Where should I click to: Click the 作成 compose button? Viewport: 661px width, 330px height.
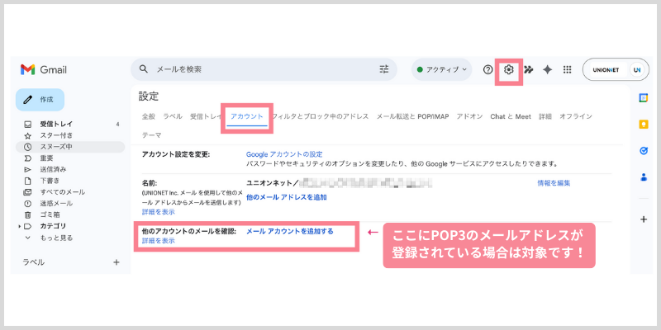[x=40, y=99]
